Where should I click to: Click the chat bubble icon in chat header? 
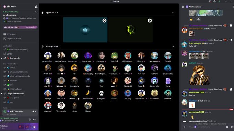pos(183,7)
